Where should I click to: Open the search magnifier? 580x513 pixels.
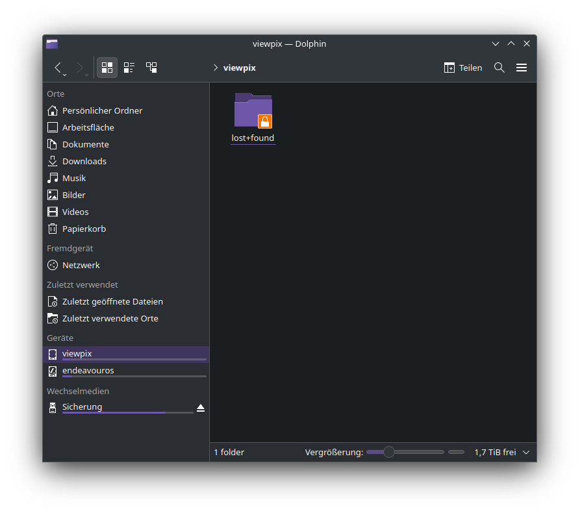point(499,68)
